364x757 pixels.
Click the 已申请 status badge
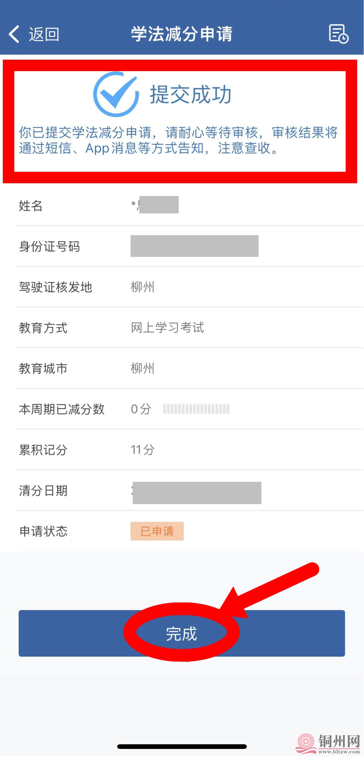(157, 531)
